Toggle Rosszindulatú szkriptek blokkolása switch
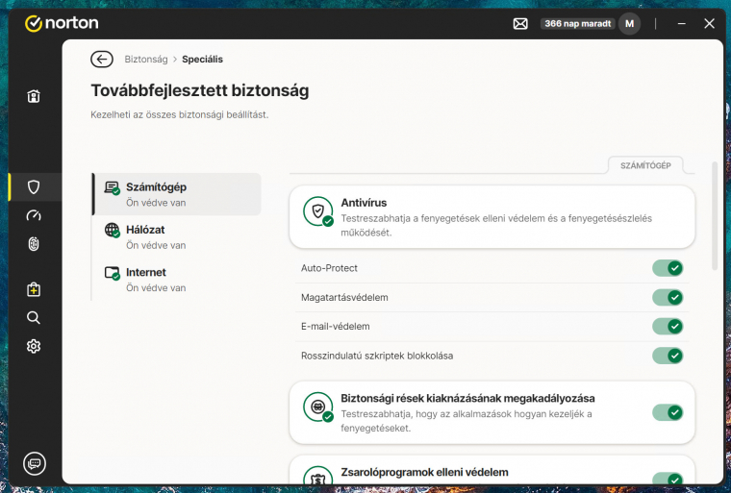Image resolution: width=731 pixels, height=493 pixels. click(668, 356)
